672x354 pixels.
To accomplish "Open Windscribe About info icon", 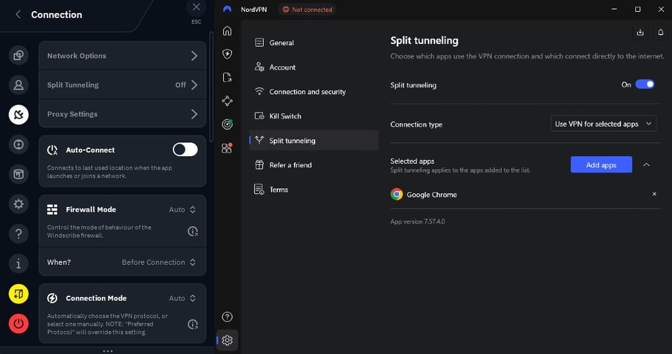I will coord(18,264).
